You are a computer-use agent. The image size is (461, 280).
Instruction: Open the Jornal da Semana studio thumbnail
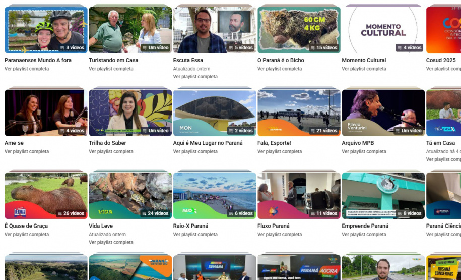[x=215, y=267]
